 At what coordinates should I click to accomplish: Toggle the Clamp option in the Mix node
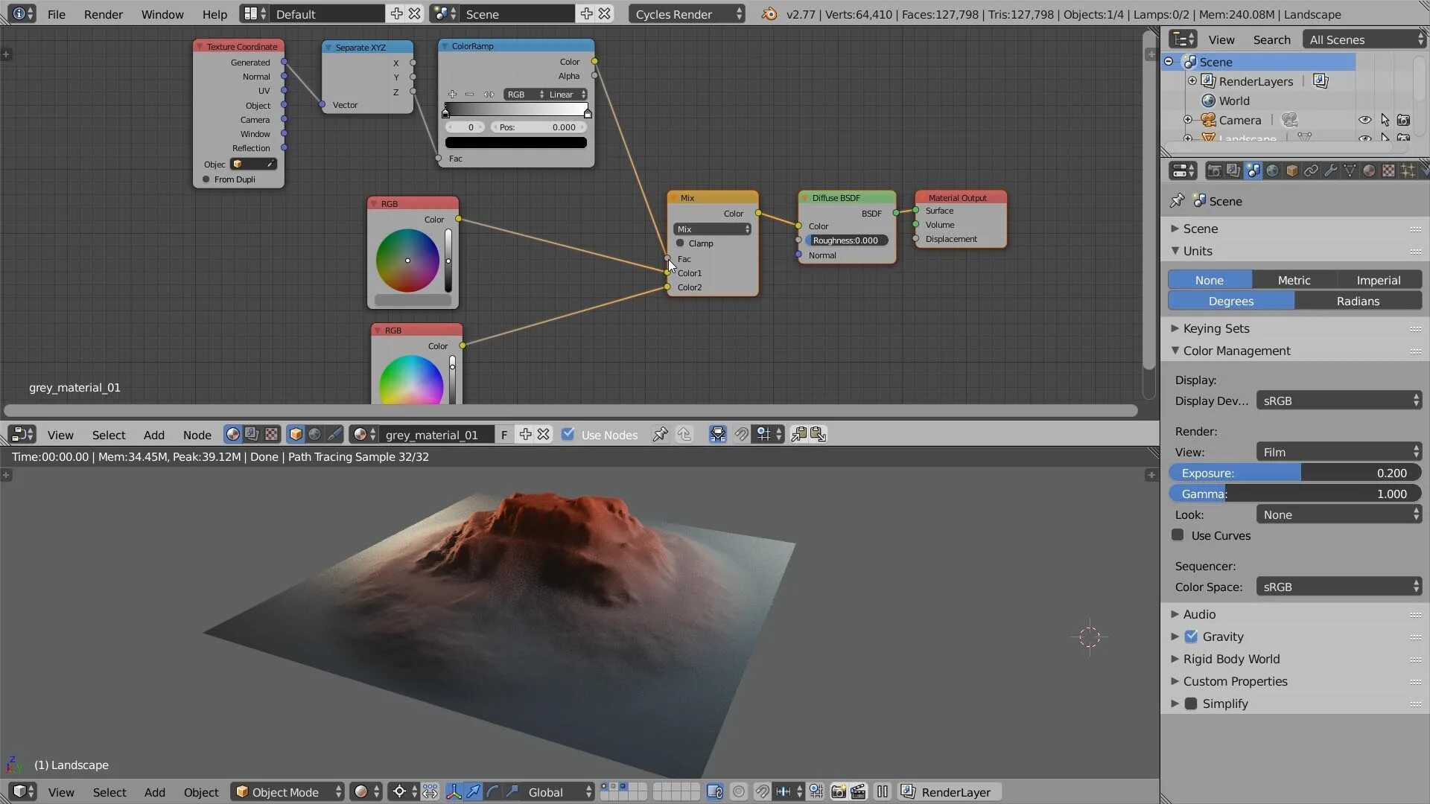pos(681,243)
